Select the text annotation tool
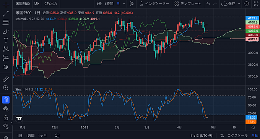The height and width of the screenshot is (139, 260). (6, 40)
